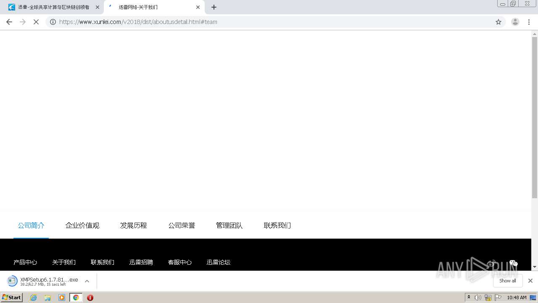
Task: Open Chrome's three-dot menu
Action: coord(529,22)
